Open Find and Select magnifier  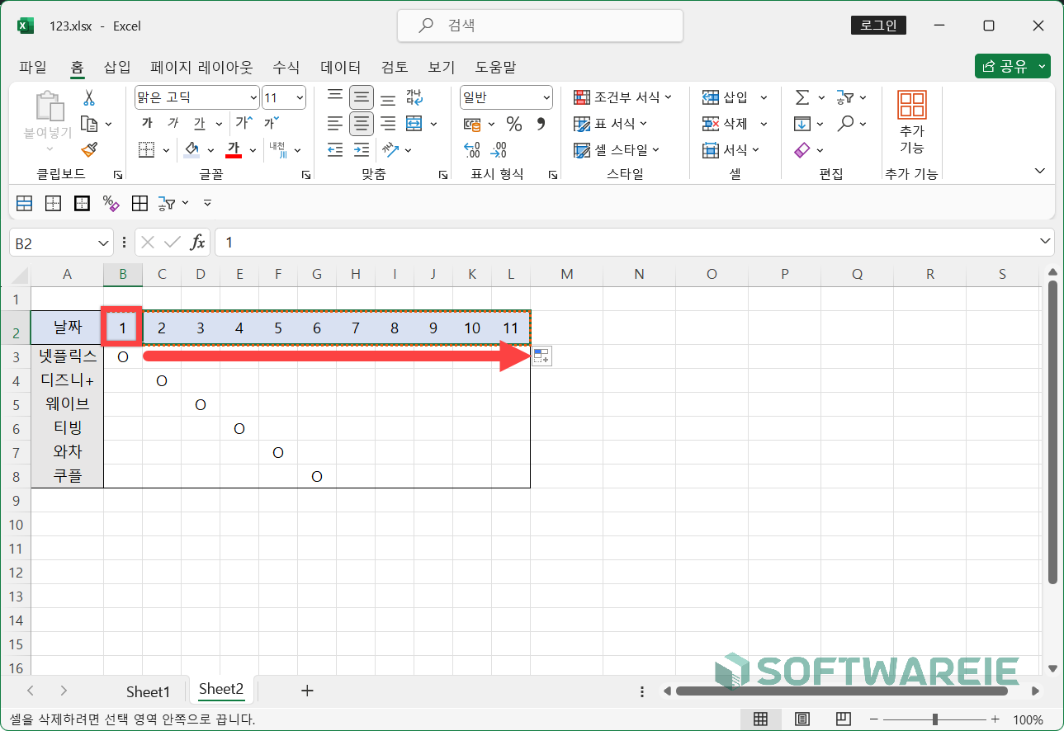tap(845, 124)
